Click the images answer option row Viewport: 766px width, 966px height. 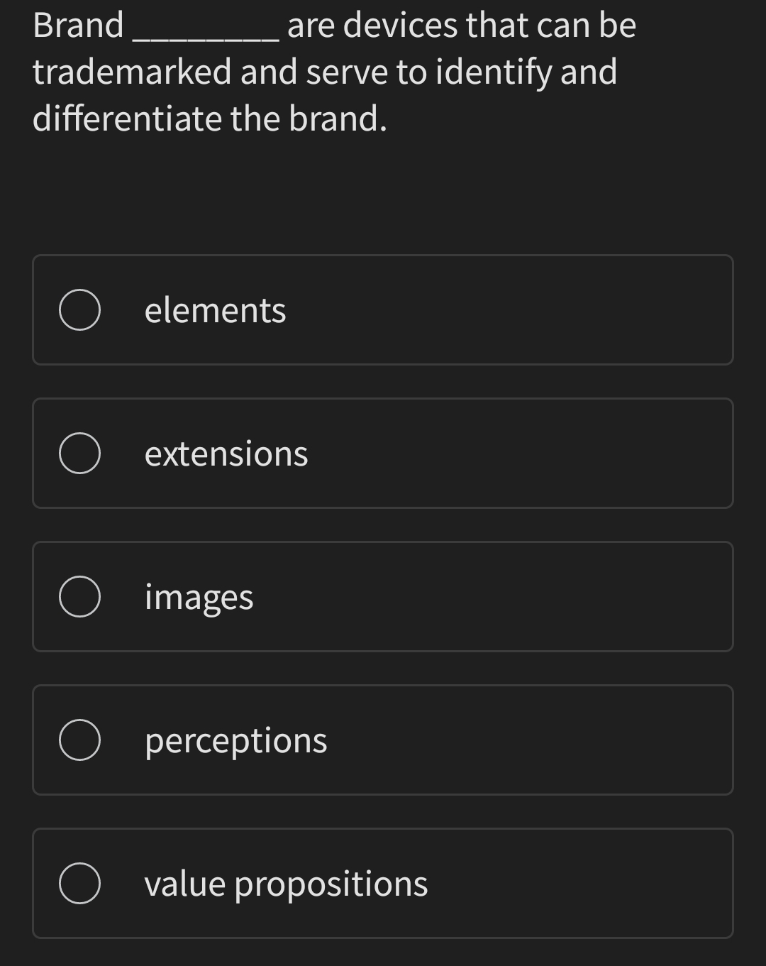coord(383,596)
